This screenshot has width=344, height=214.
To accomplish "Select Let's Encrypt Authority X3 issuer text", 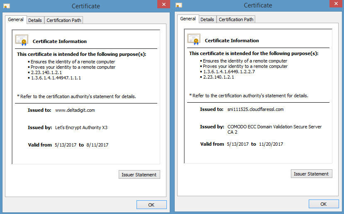I will [81, 127].
